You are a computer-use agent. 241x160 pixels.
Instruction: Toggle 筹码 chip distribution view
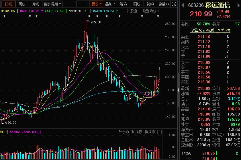[x=123, y=4]
